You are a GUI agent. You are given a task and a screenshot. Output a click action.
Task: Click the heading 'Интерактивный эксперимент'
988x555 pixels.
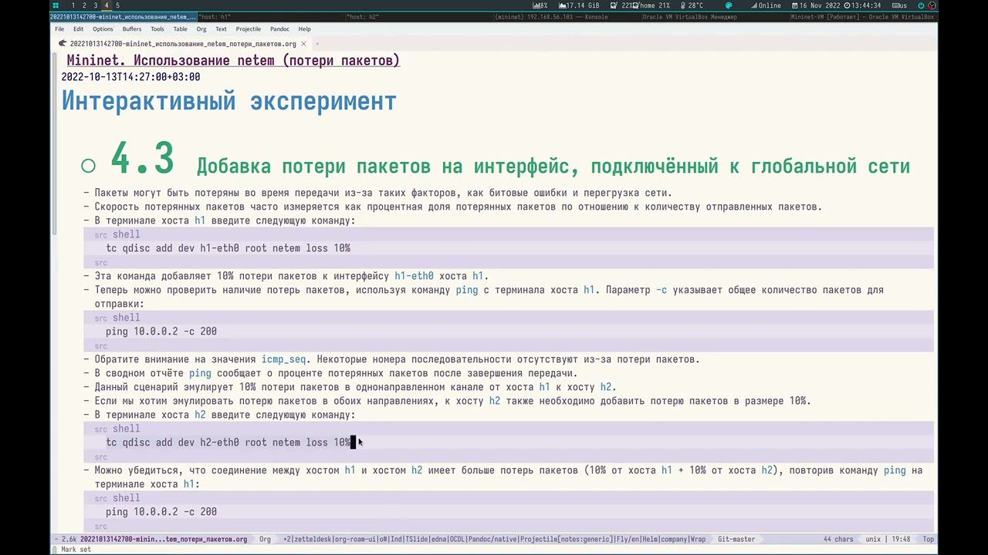click(x=228, y=101)
